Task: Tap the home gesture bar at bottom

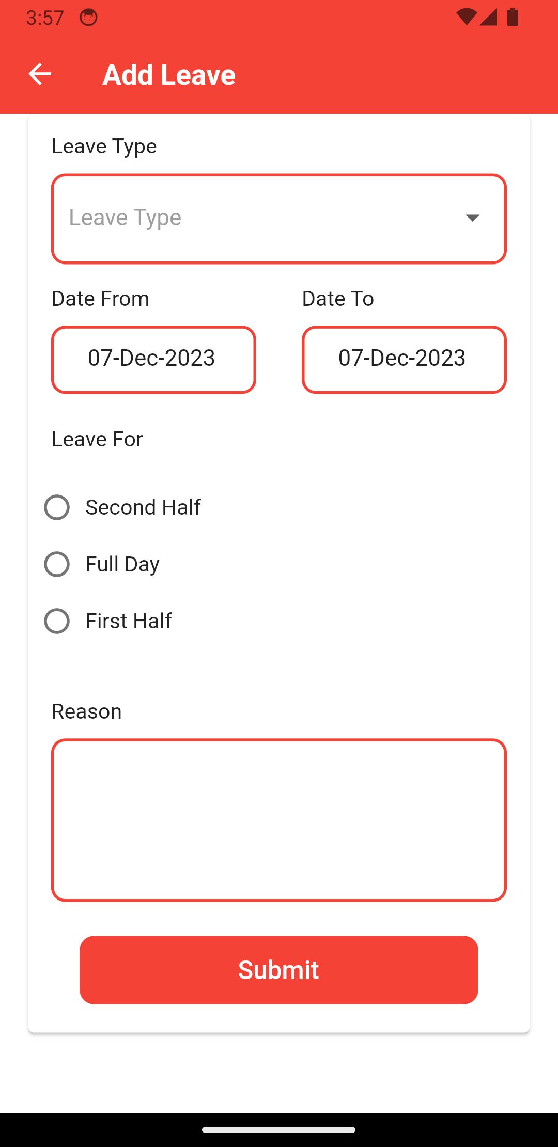Action: (x=279, y=1130)
